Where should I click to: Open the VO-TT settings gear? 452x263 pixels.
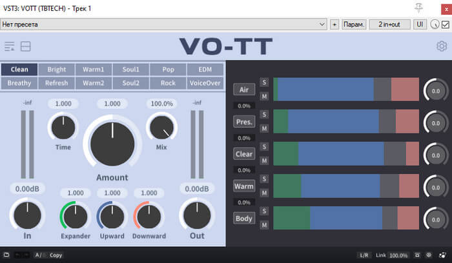pos(442,46)
